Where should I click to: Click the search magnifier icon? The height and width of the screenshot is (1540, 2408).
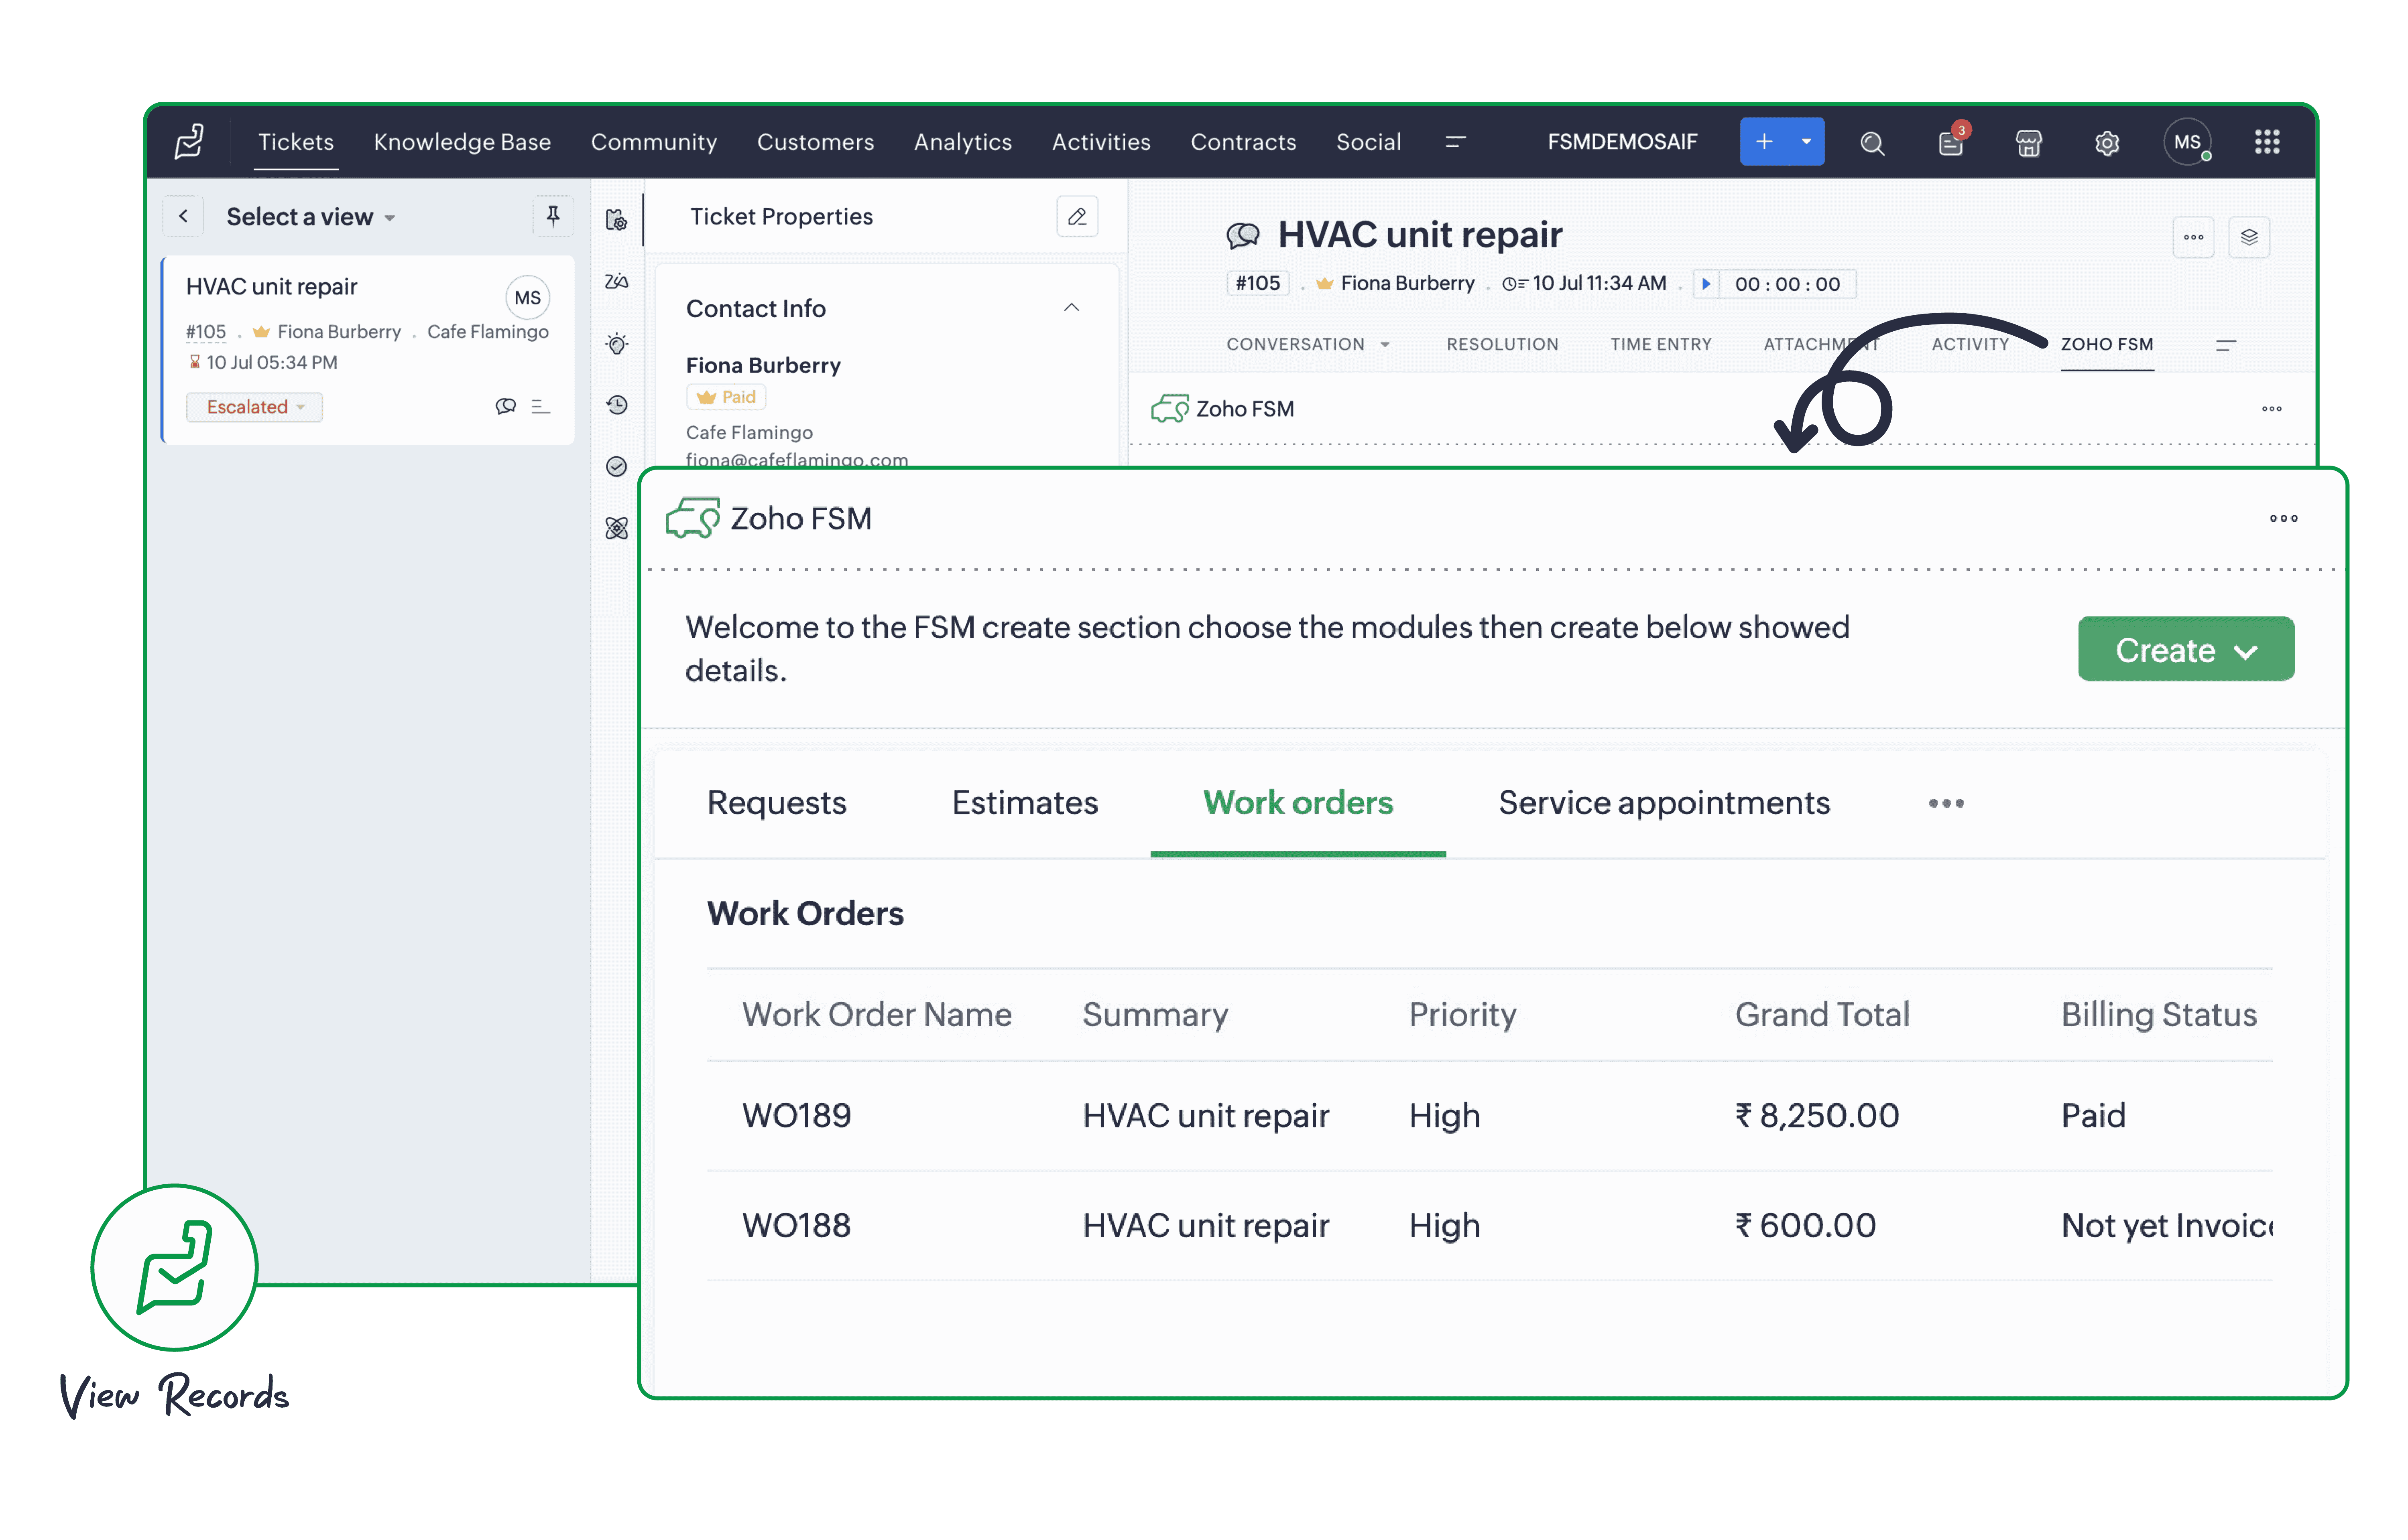point(1872,143)
